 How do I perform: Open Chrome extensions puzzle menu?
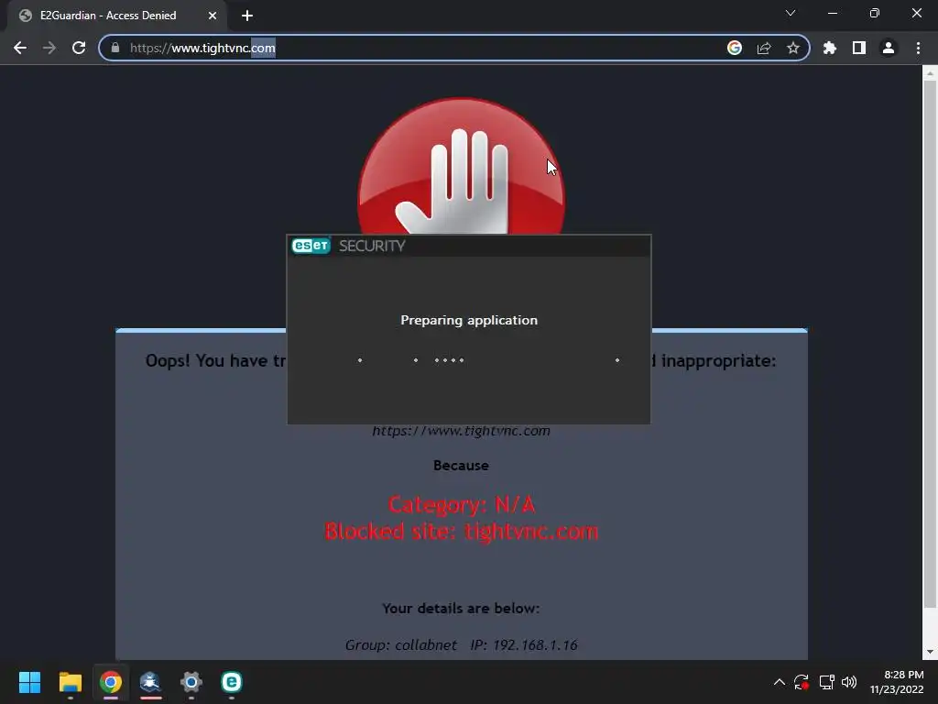830,48
